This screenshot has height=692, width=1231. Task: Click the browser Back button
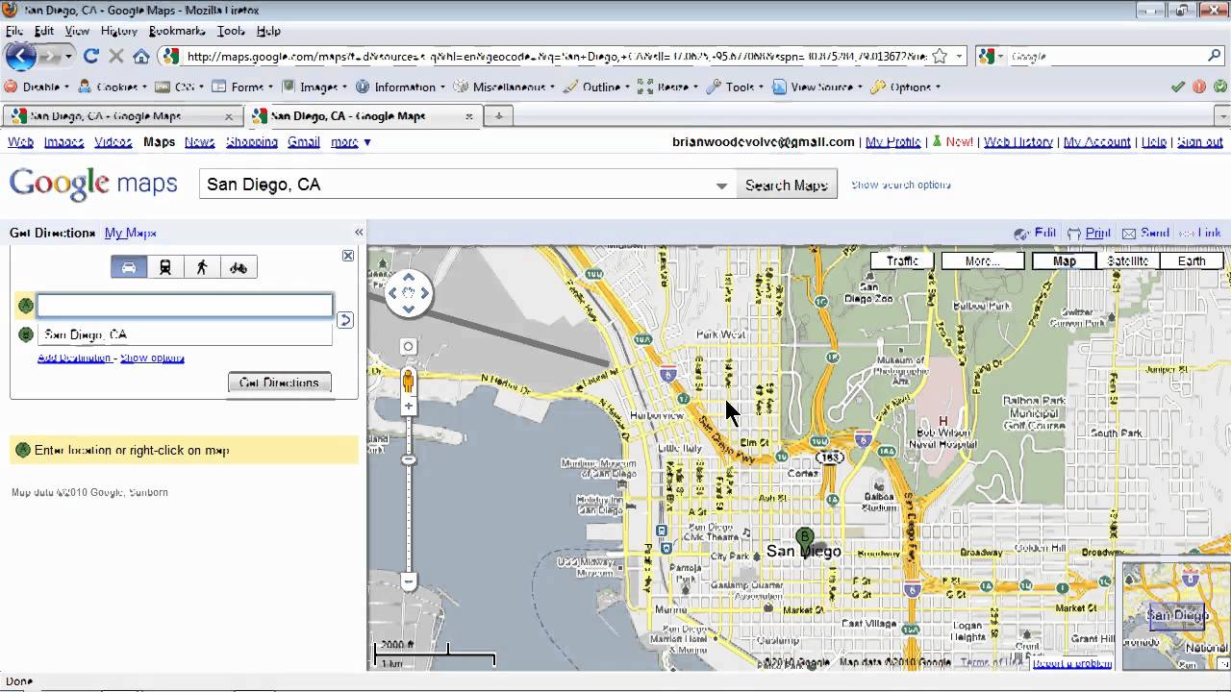click(x=21, y=57)
